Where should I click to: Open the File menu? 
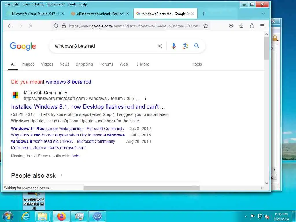[7, 4]
